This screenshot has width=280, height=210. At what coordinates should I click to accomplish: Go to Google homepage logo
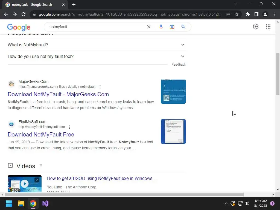19,27
